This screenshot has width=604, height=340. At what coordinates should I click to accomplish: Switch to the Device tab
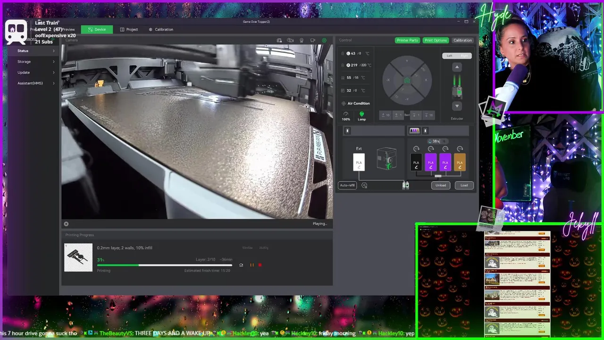tap(97, 29)
